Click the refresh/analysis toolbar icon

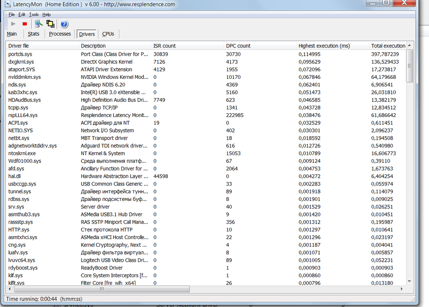(39, 24)
